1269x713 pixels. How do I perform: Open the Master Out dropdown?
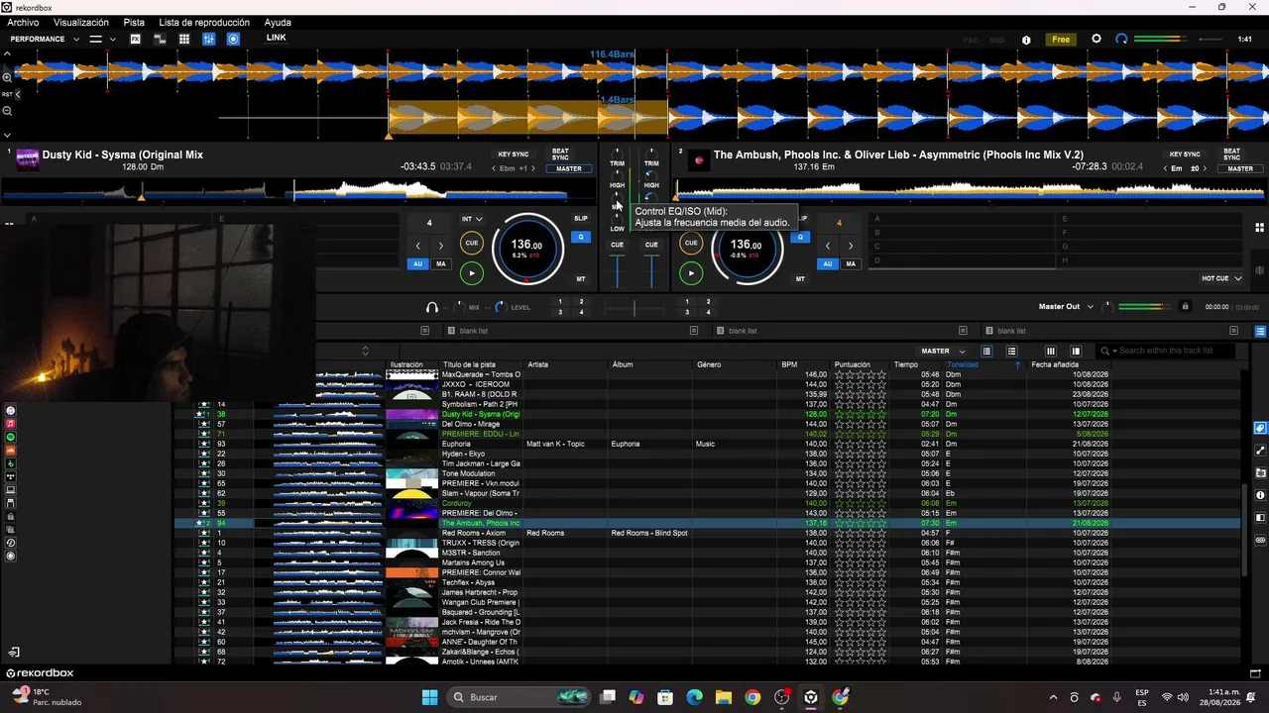tap(1066, 307)
